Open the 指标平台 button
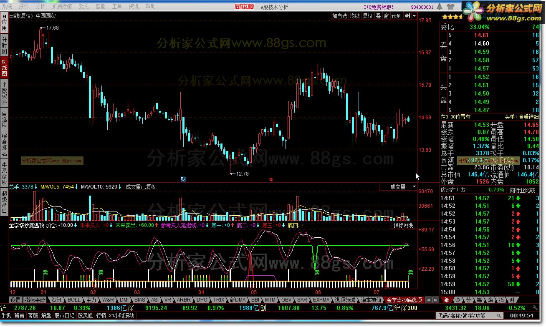This screenshot has height=327, width=546. [x=35, y=299]
